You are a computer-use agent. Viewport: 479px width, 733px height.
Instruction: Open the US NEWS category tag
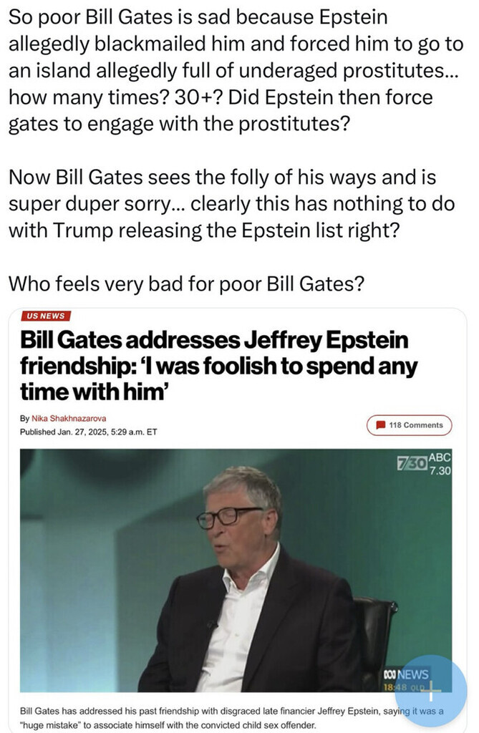click(x=46, y=316)
